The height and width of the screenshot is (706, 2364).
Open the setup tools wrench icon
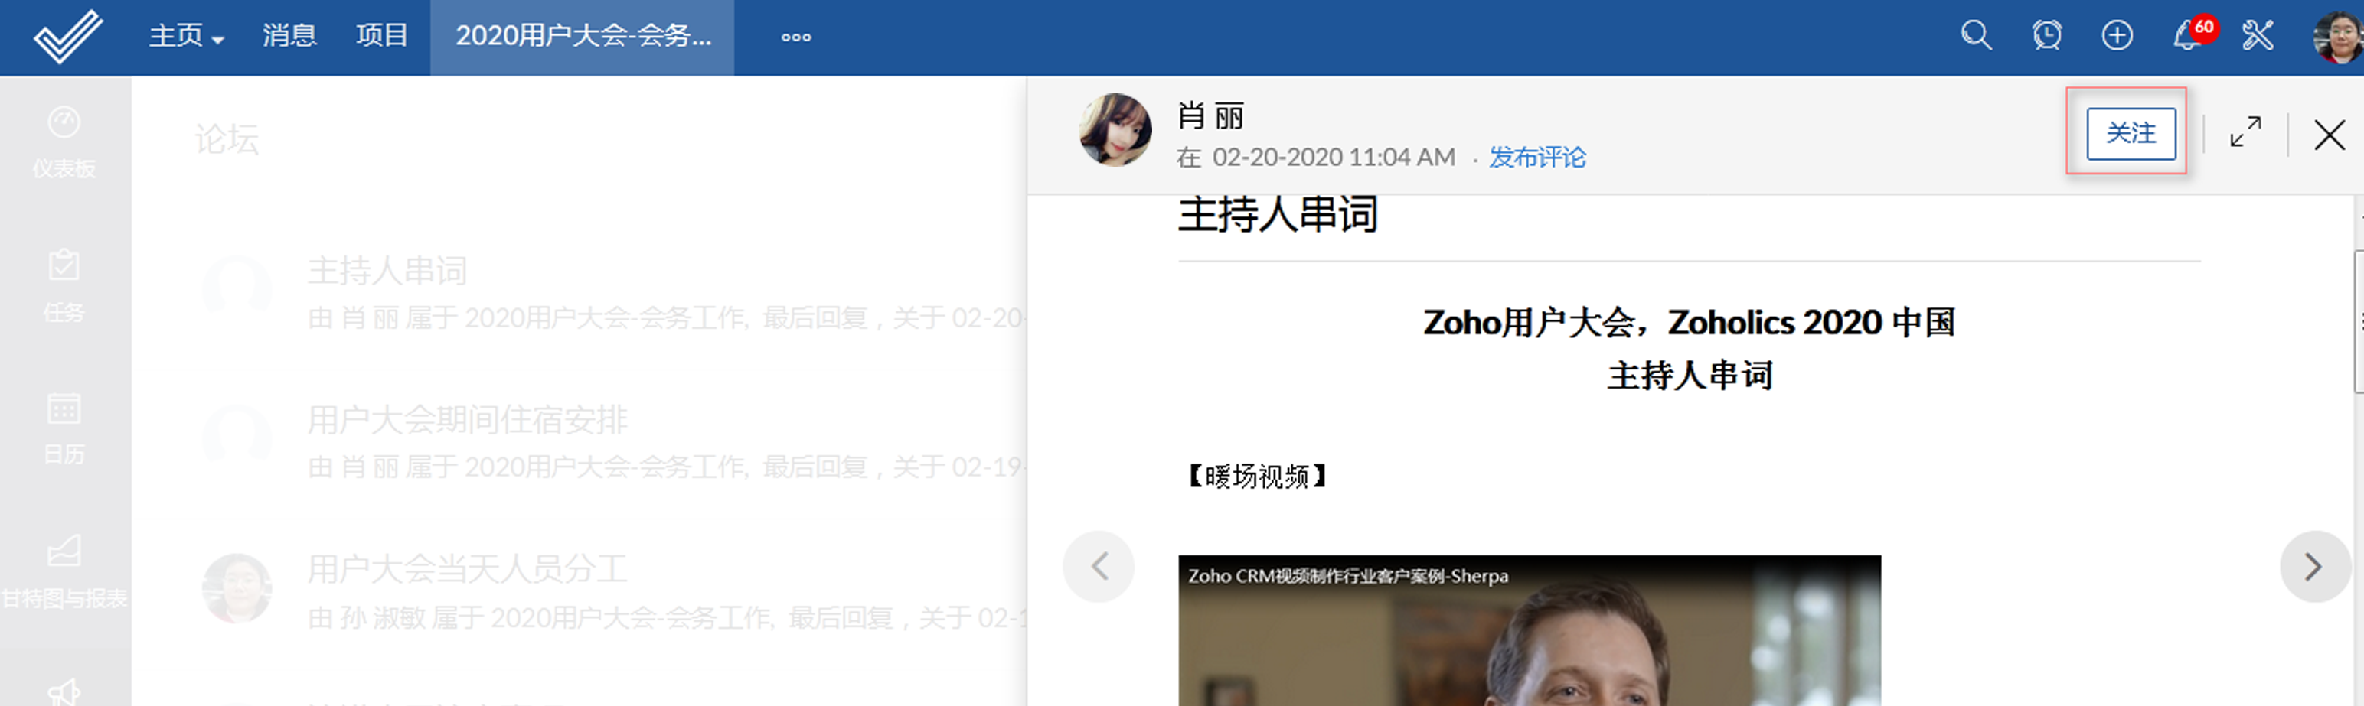point(2258,36)
